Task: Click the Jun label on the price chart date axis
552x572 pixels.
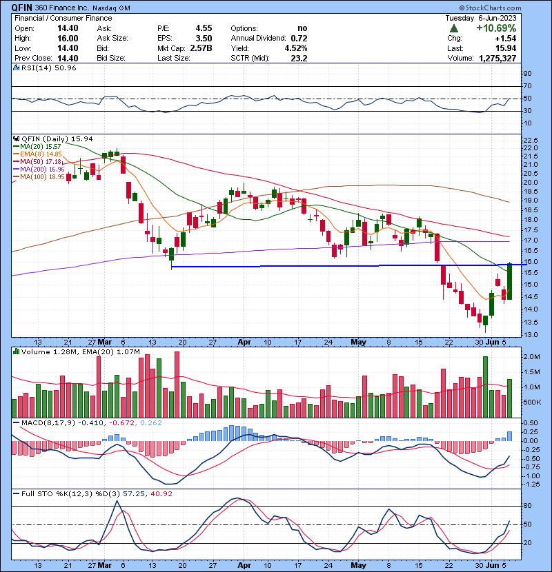Action: [x=492, y=343]
